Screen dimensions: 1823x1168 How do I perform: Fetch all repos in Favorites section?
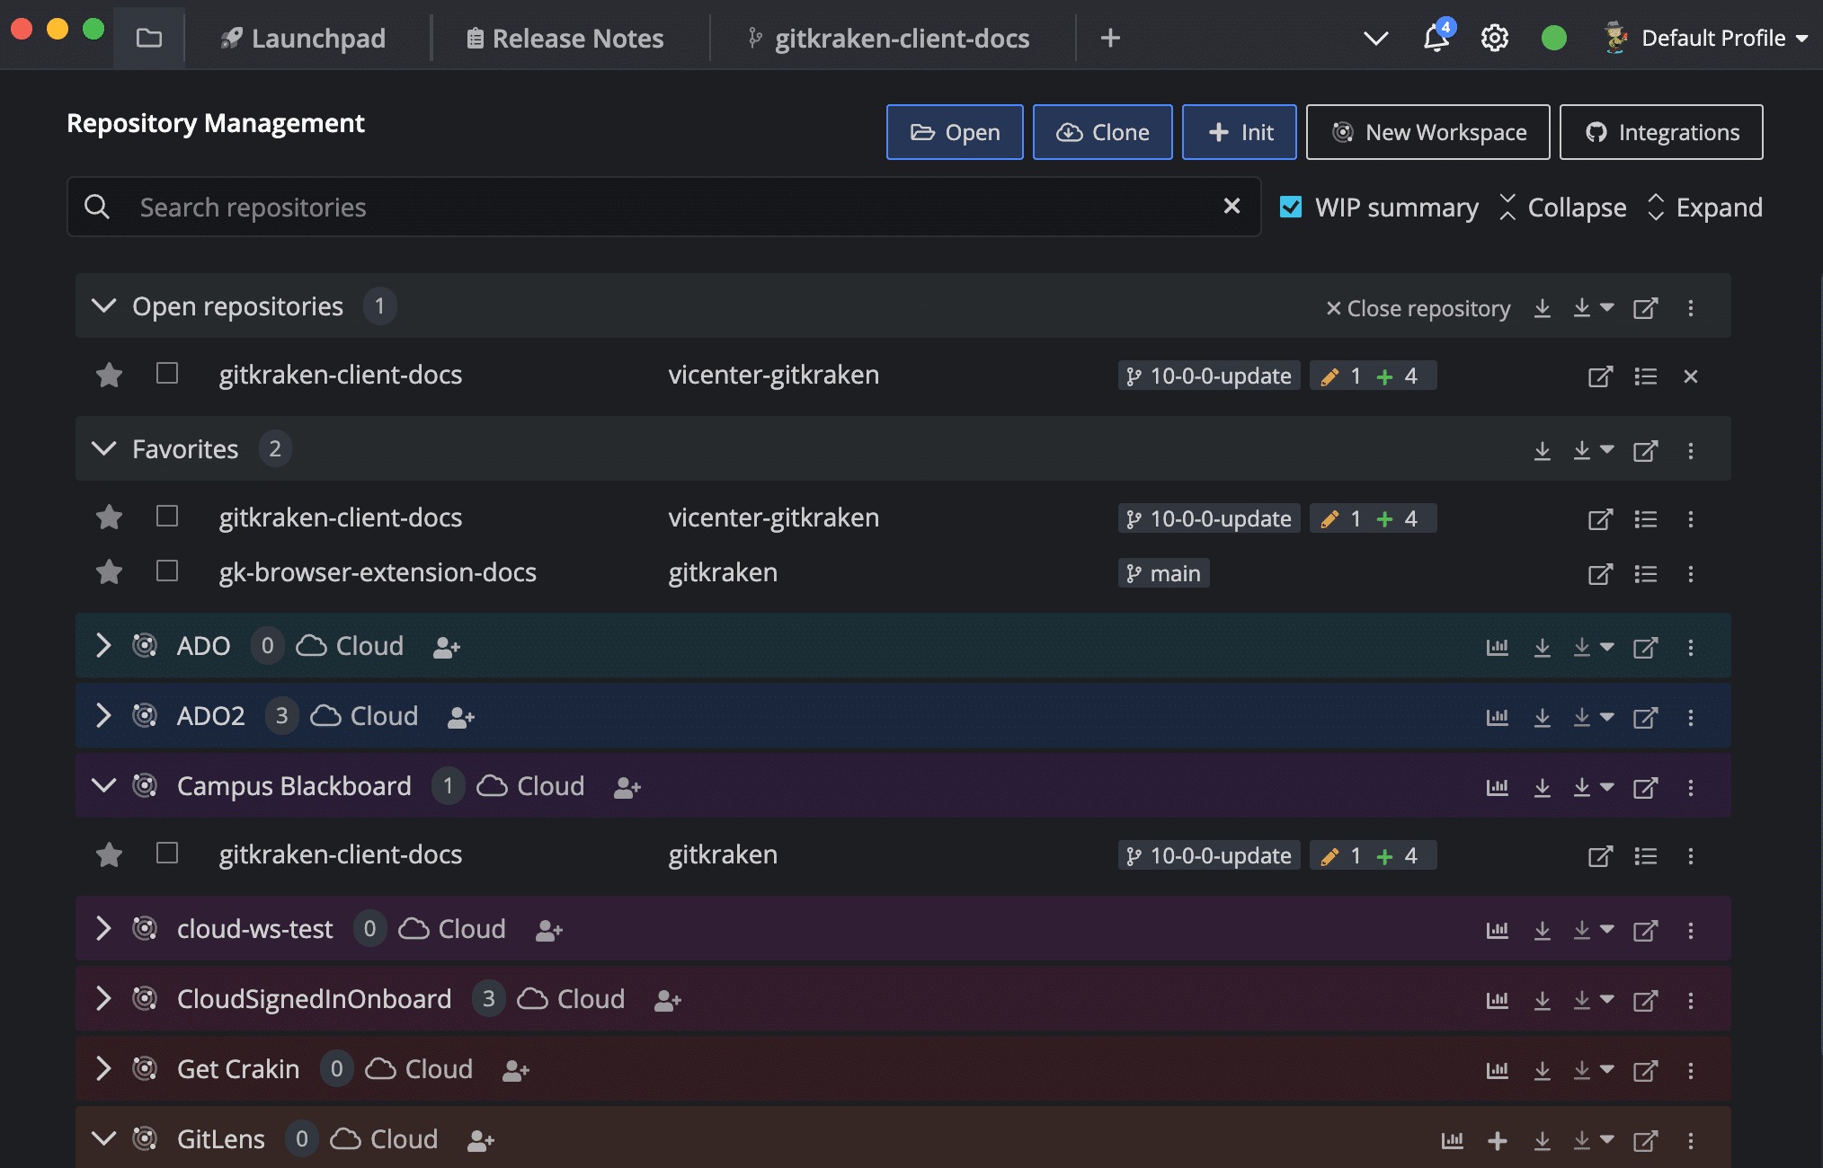pyautogui.click(x=1542, y=450)
